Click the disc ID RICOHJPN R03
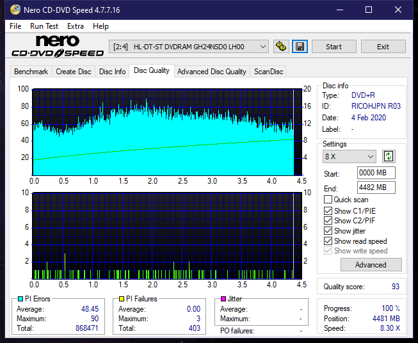Image resolution: width=418 pixels, height=343 pixels. [x=376, y=106]
